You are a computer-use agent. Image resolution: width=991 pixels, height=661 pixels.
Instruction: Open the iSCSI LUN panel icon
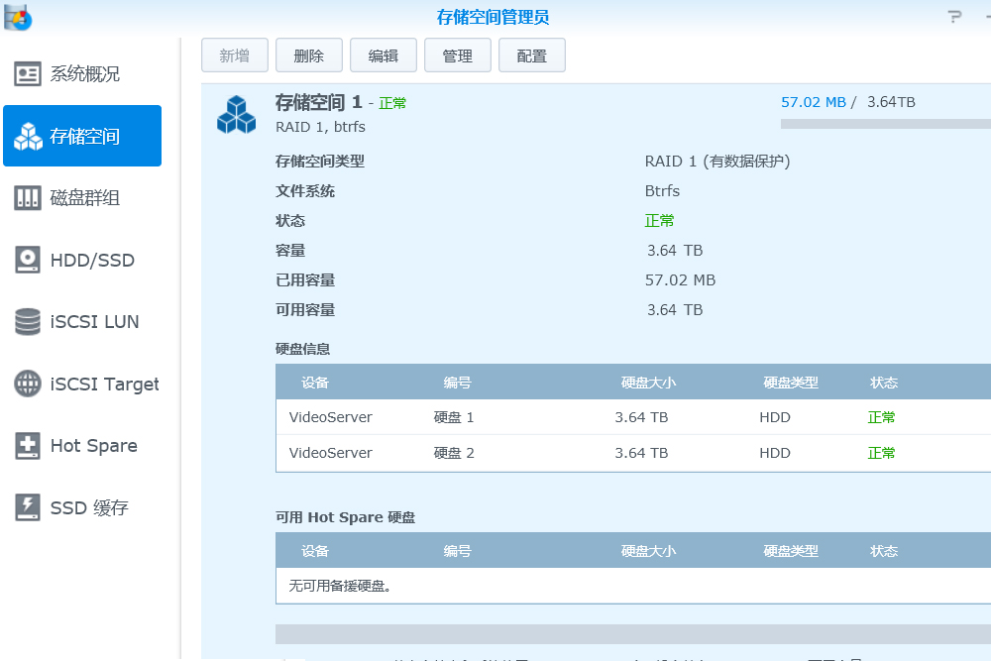[28, 321]
